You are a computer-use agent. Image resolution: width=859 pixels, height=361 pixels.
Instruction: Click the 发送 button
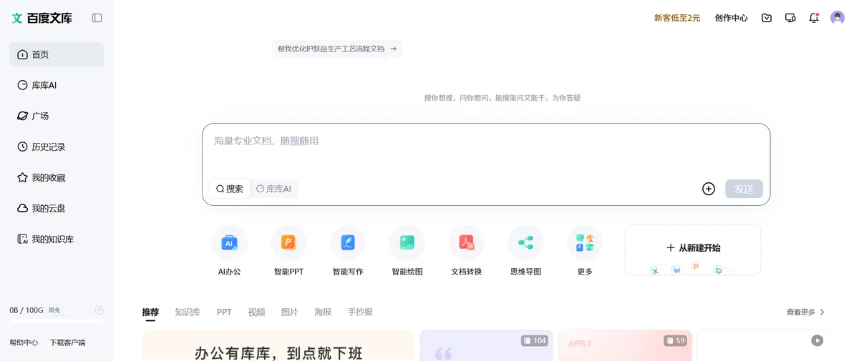(744, 189)
